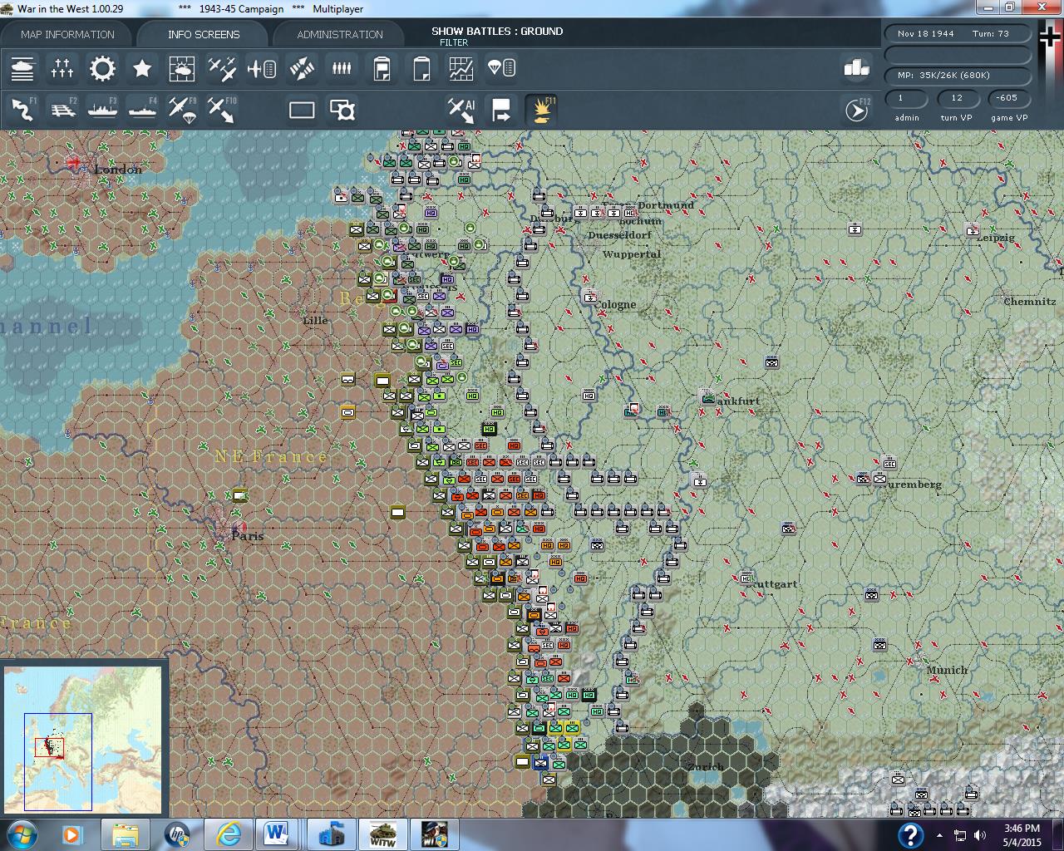Open the blank report document icon
This screenshot has height=851, width=1064.
tap(421, 69)
